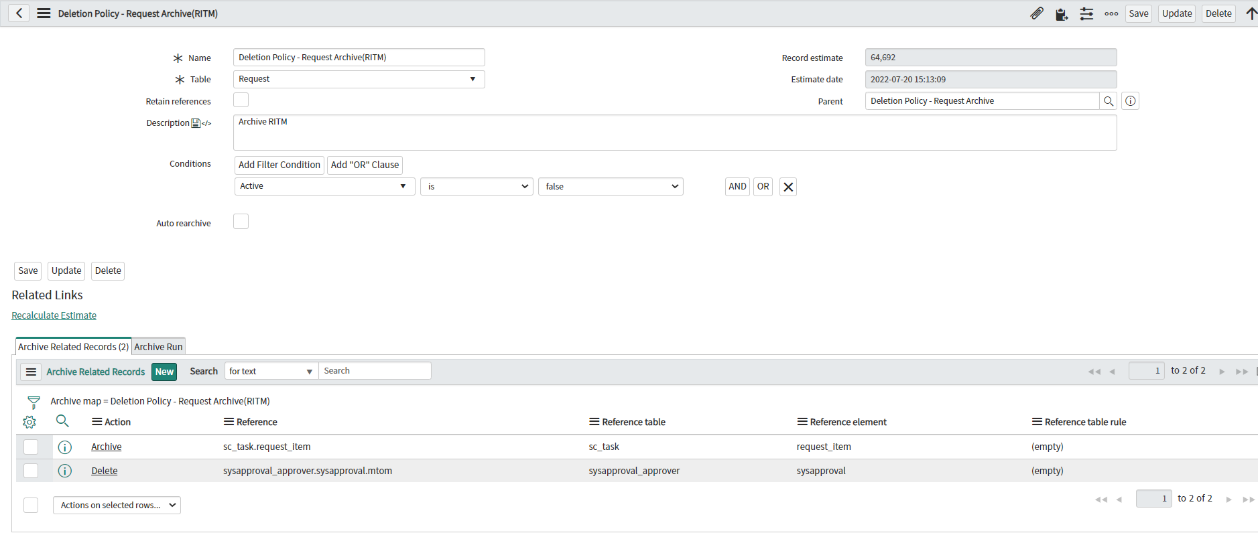Screen dimensions: 1258x535
Task: Open the form context menu hamburger icon
Action: (x=44, y=13)
